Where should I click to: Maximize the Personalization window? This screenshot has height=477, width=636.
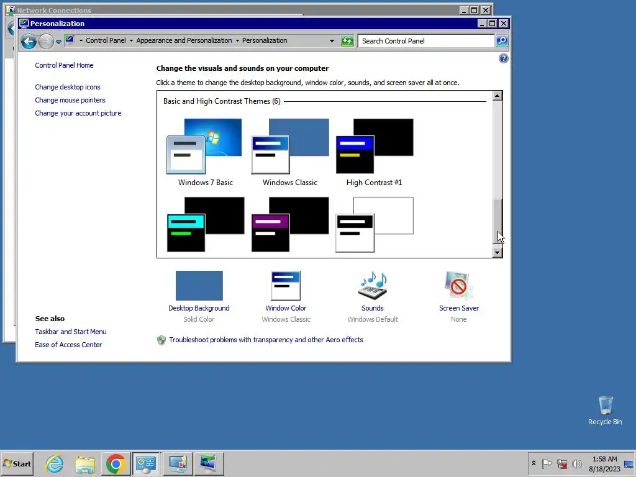click(x=492, y=24)
